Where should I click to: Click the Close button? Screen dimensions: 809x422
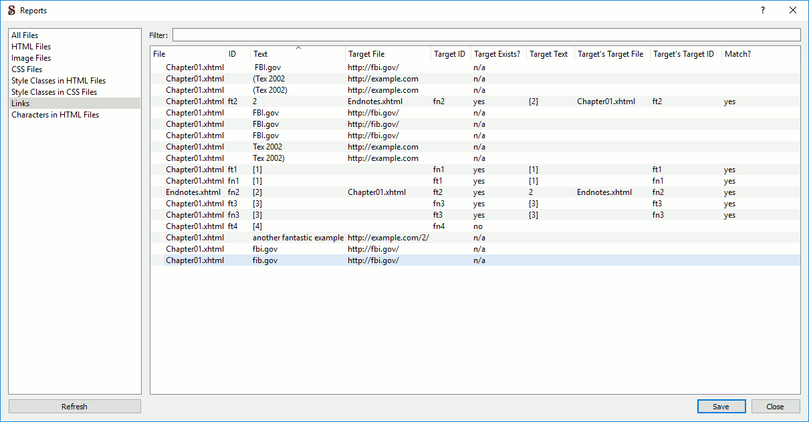click(x=775, y=406)
